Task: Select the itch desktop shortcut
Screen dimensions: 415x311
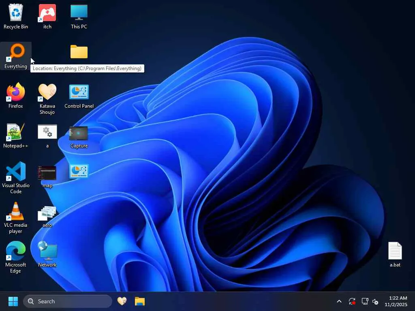Action: coord(47,16)
